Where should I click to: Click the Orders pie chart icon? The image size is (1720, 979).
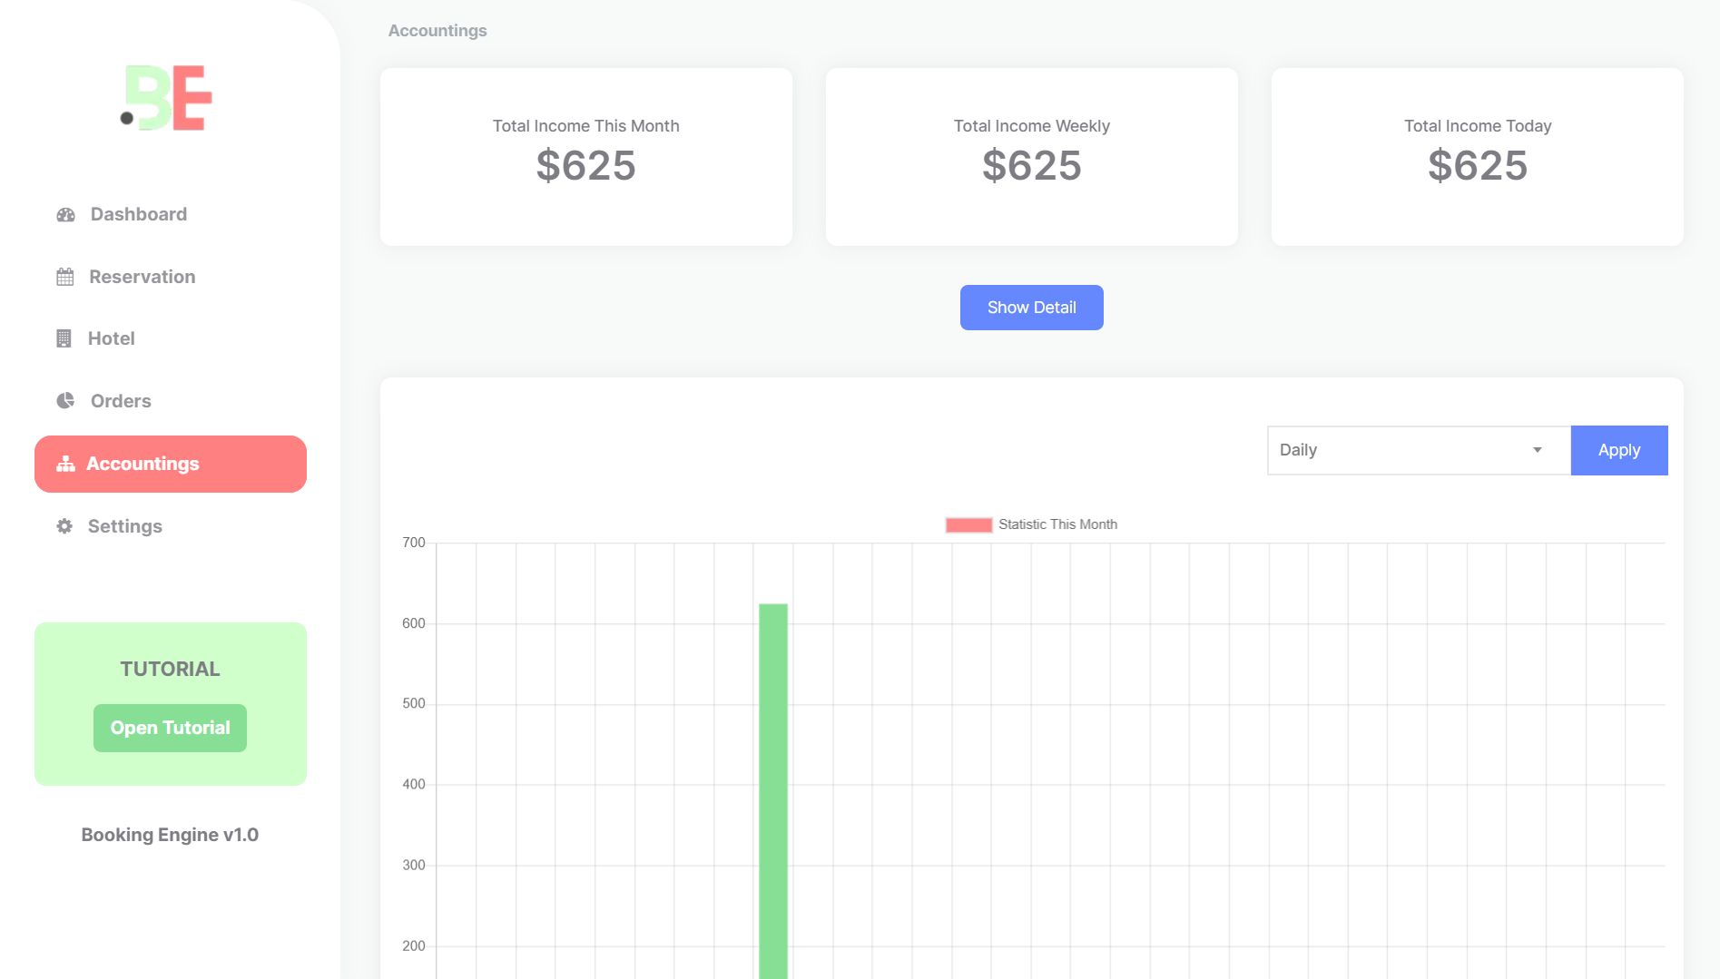[x=65, y=401]
